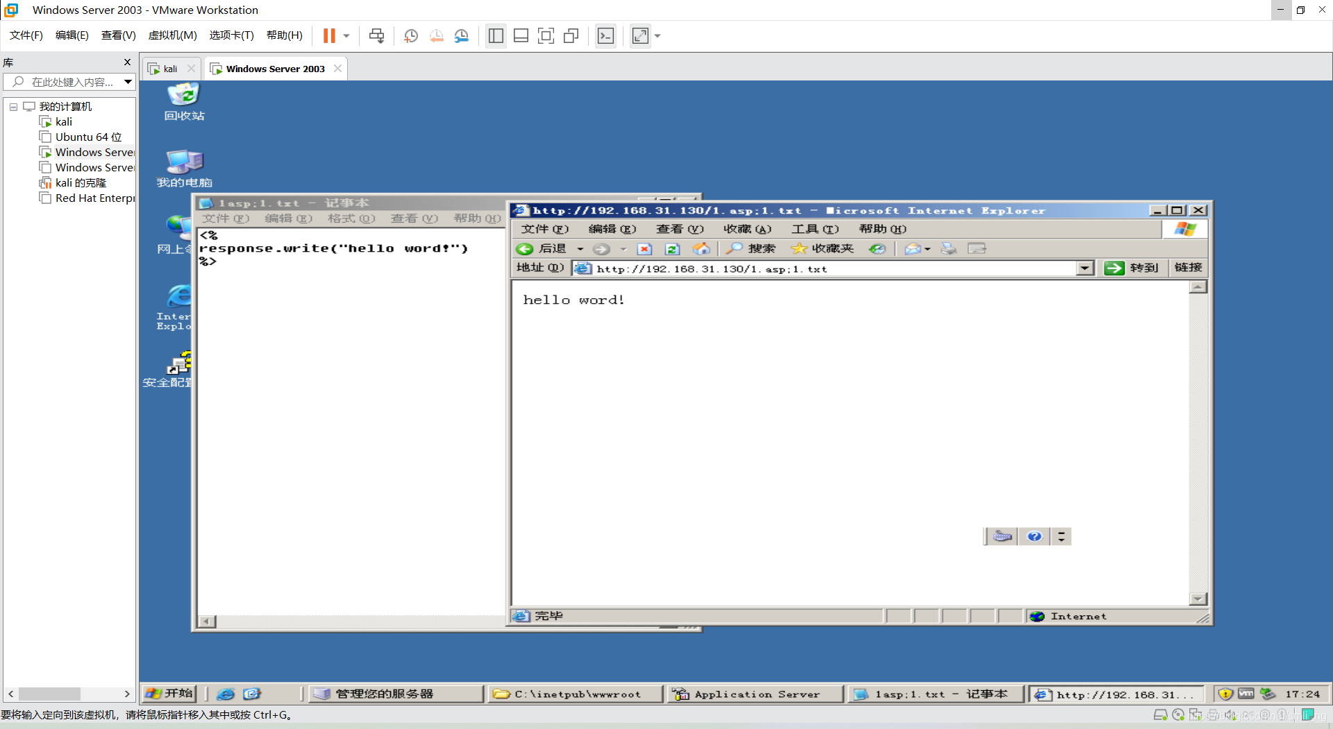Switch to the kali tab
This screenshot has width=1333, height=729.
[170, 69]
